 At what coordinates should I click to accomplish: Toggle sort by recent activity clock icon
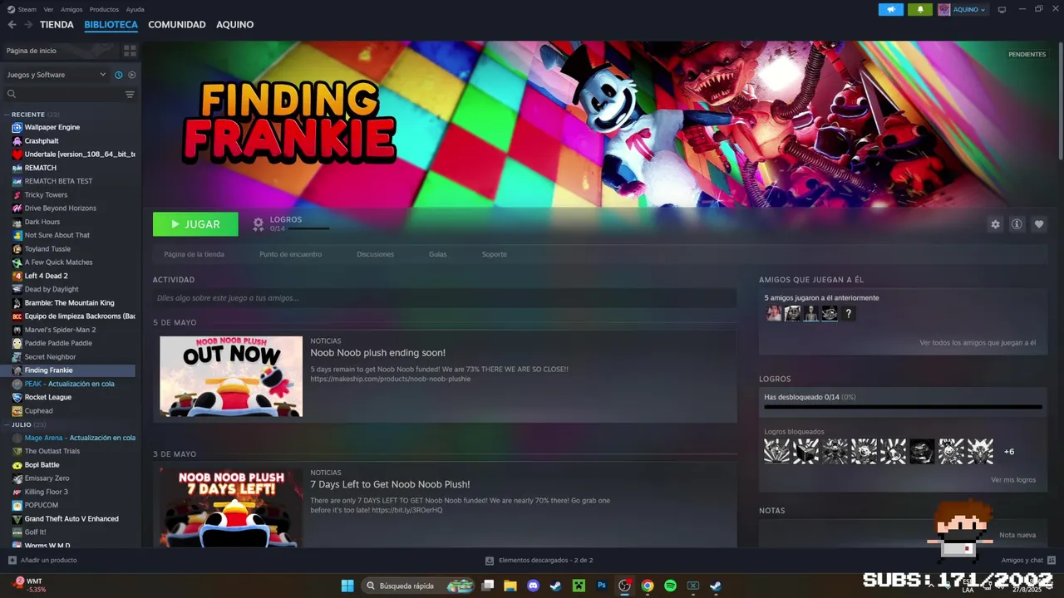(119, 75)
